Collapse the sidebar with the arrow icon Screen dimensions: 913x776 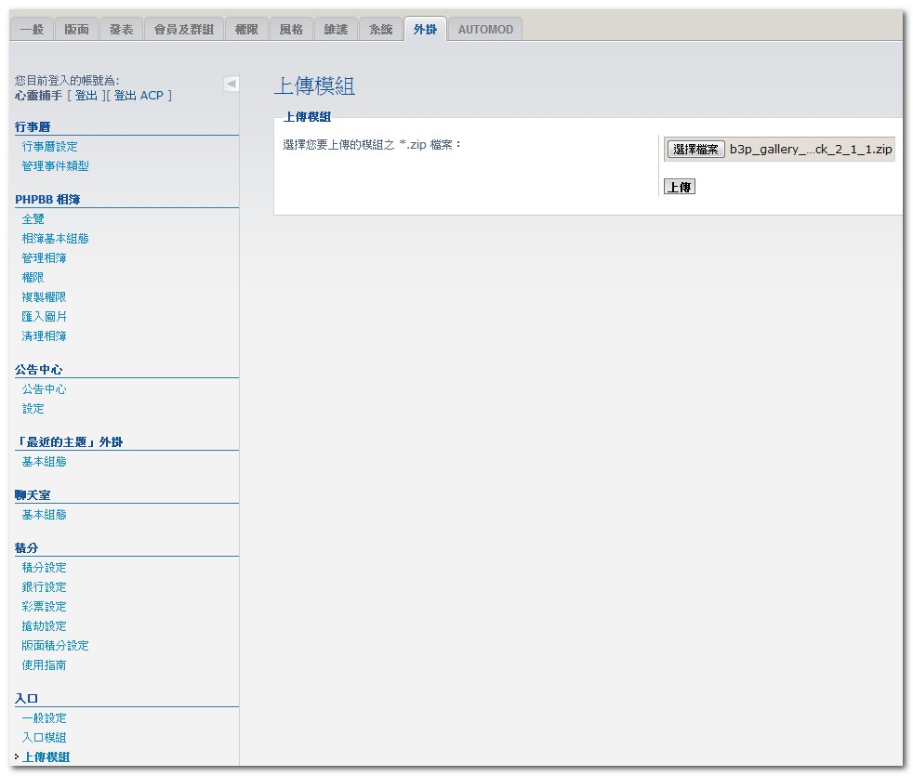(232, 84)
